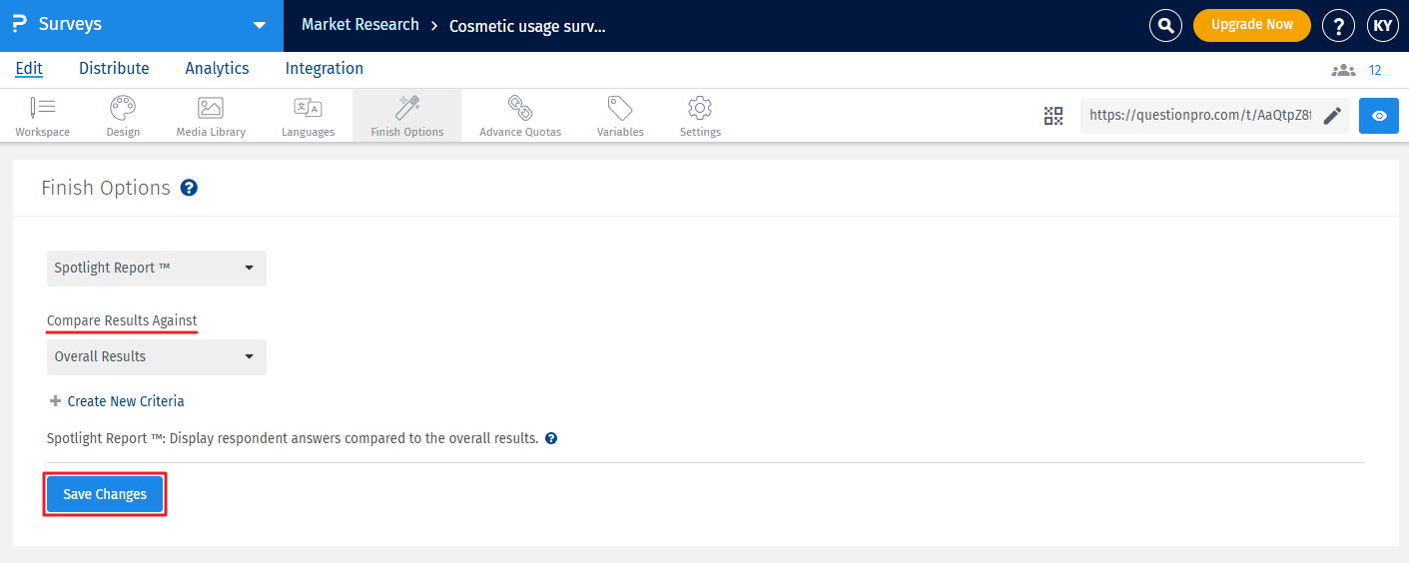Open the Variables tag tool
This screenshot has width=1409, height=563.
coord(620,116)
